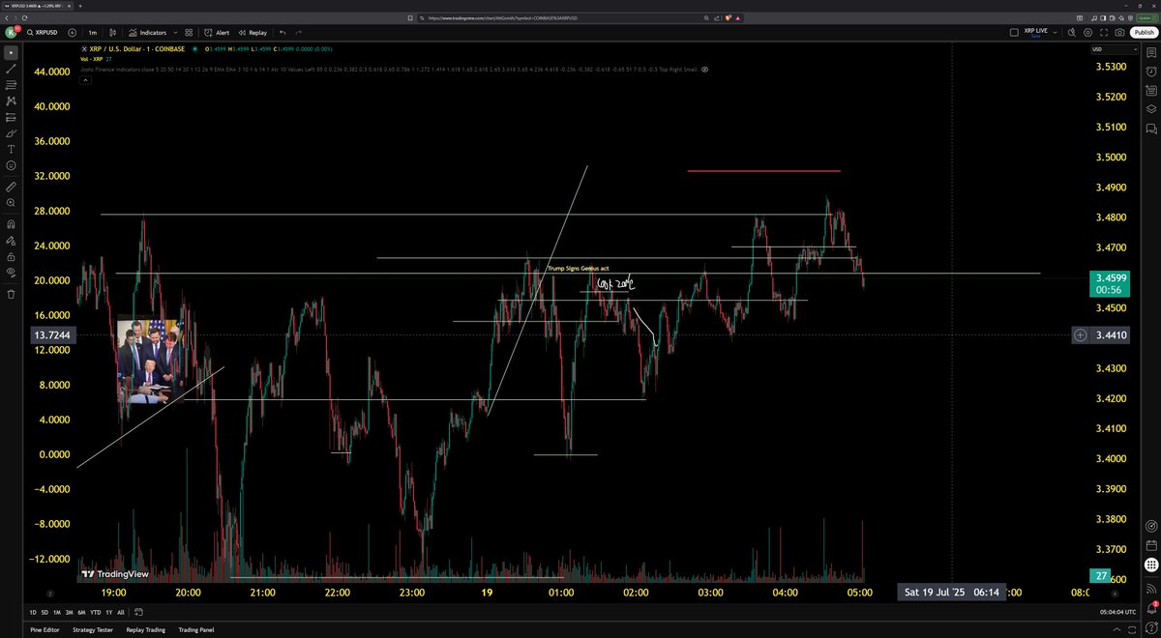Open the alerts clock panel icon
This screenshot has width=1161, height=638.
tap(1151, 72)
